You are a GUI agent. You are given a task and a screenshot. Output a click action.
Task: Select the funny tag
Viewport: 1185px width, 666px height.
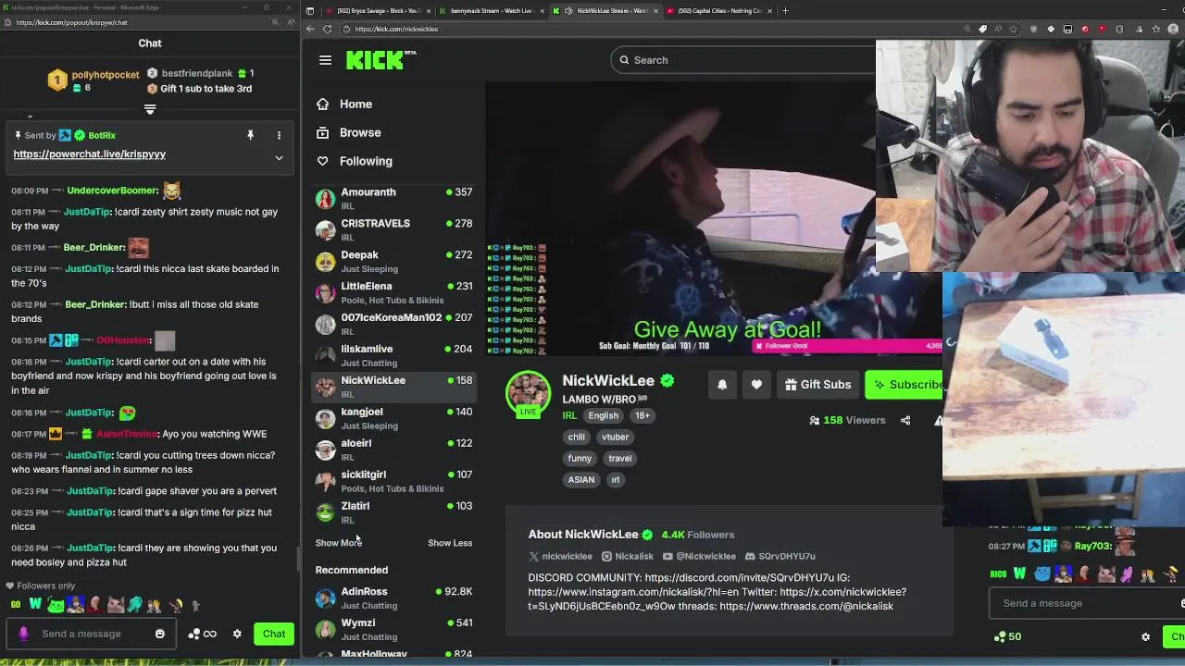(580, 458)
